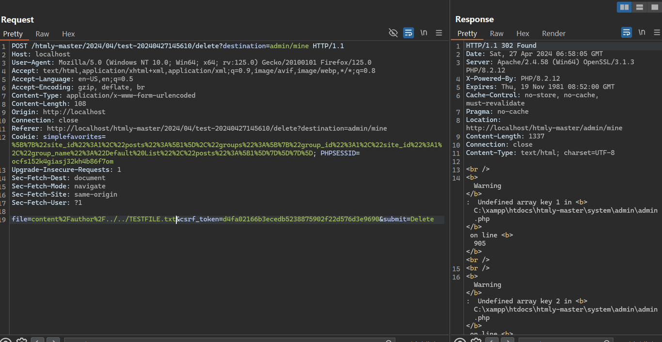662x342 pixels.
Task: Show \n line breaks in the Response panel
Action: point(642,32)
